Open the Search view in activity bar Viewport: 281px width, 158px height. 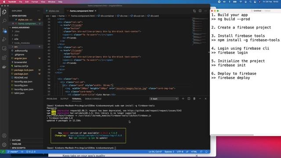coord(4,21)
